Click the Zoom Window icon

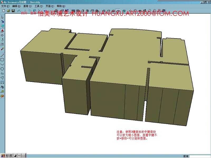[155, 11]
